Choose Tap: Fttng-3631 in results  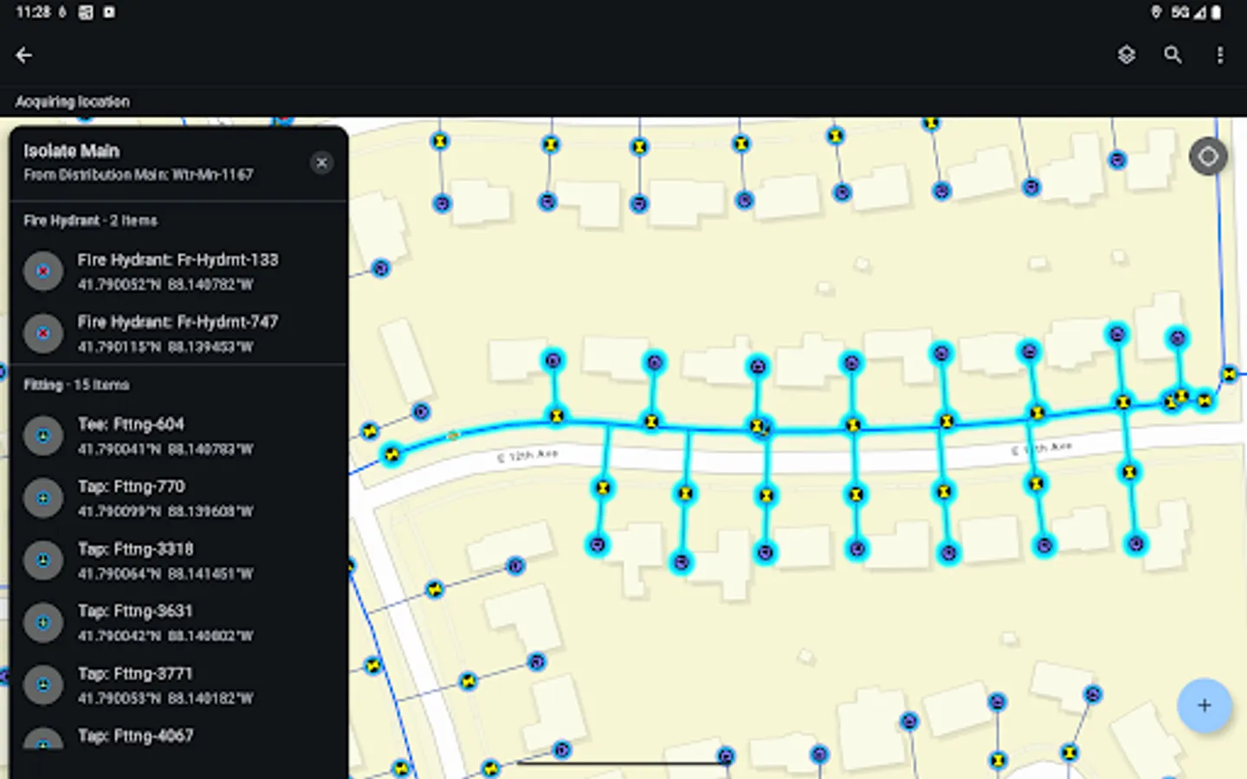pos(136,622)
